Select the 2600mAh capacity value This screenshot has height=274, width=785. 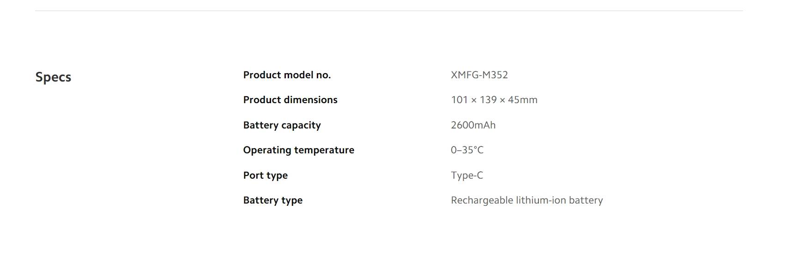[473, 125]
